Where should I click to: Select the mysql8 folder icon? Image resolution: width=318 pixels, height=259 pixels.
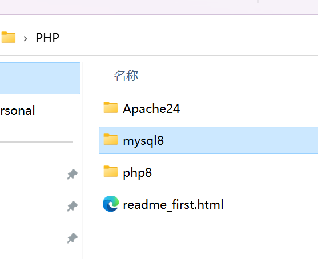(x=111, y=139)
